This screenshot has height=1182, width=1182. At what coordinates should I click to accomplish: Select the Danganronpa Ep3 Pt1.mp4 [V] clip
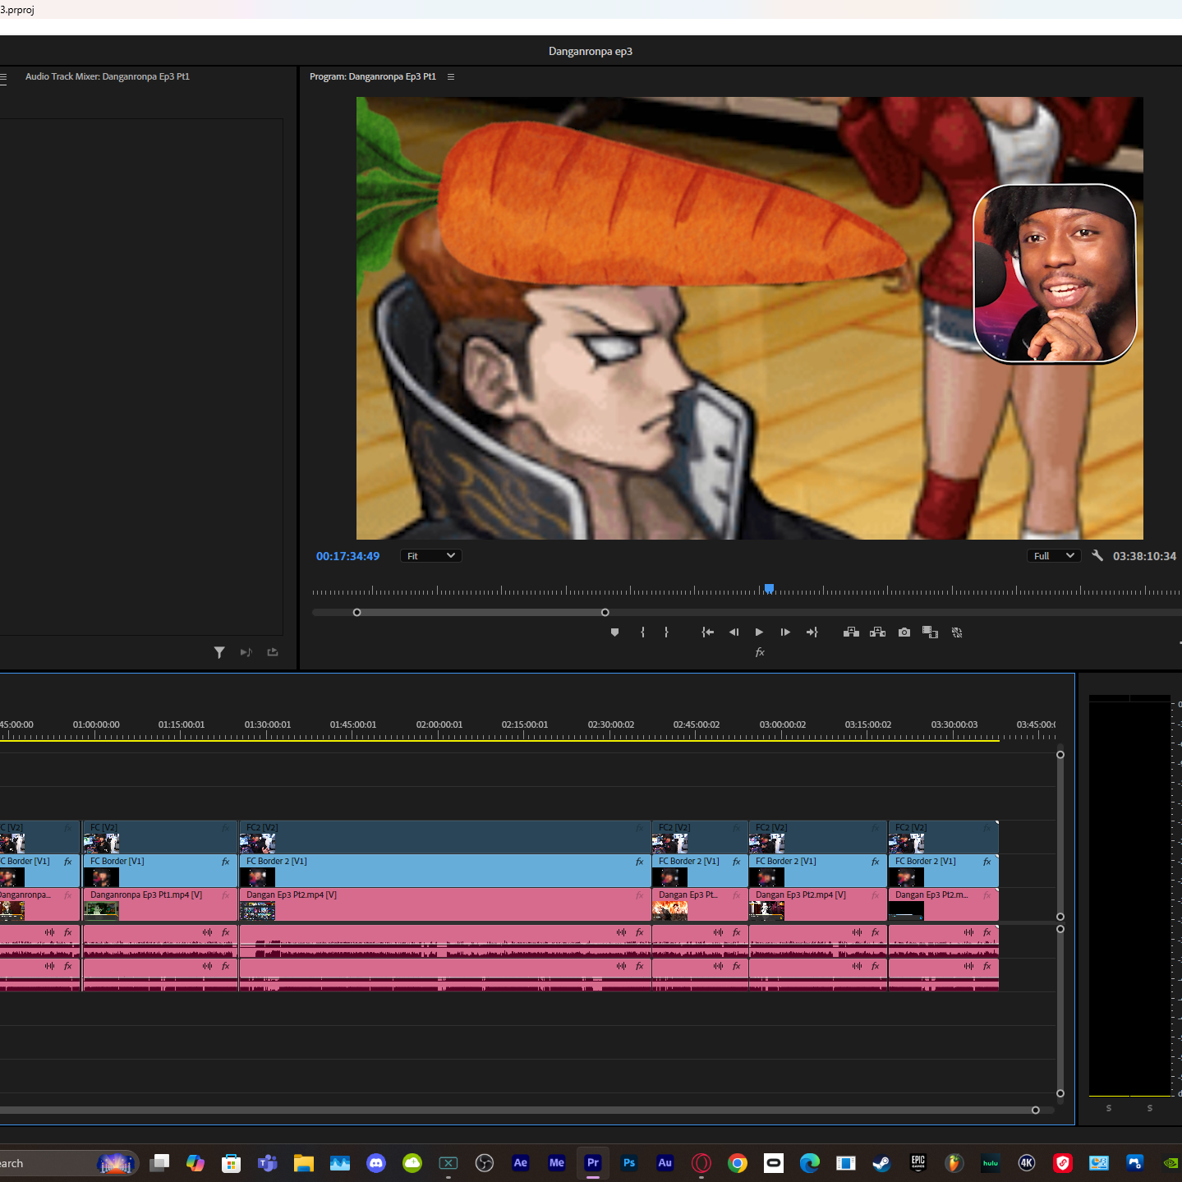160,904
